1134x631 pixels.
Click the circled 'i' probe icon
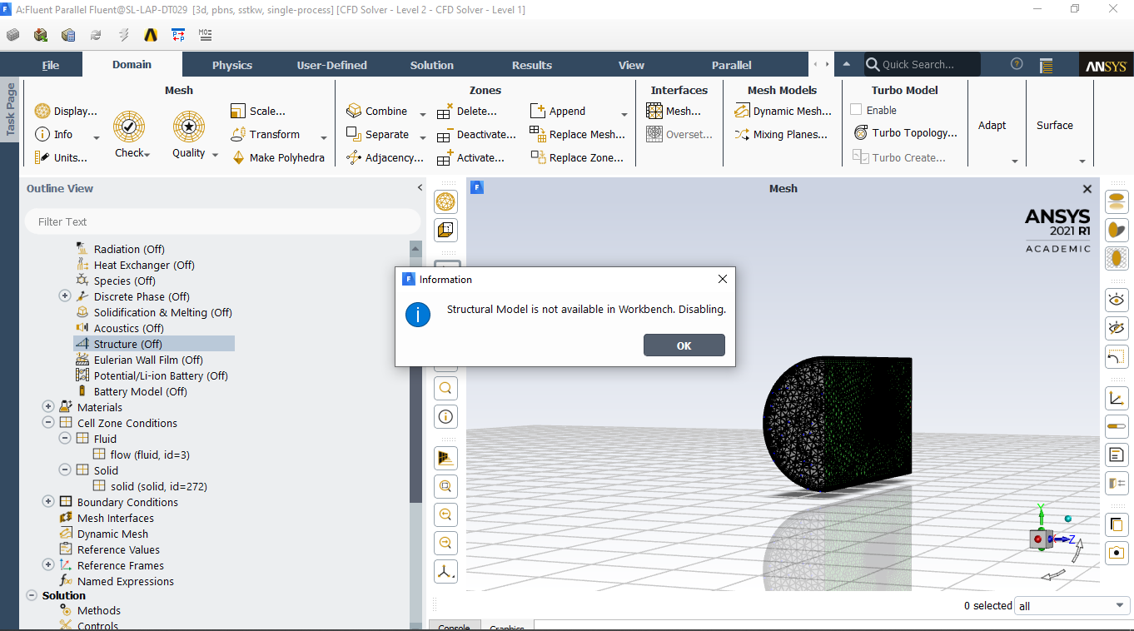pos(446,416)
